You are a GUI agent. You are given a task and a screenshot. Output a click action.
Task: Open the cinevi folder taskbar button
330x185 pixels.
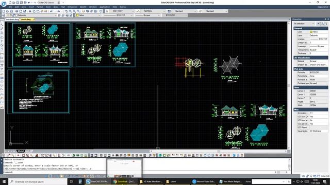pyautogui.click(x=177, y=181)
